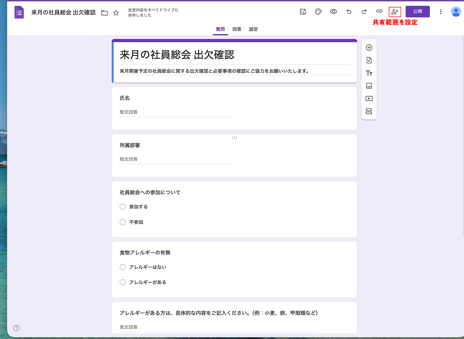
Task: Add a section using the sidebar icon
Action: click(x=369, y=111)
